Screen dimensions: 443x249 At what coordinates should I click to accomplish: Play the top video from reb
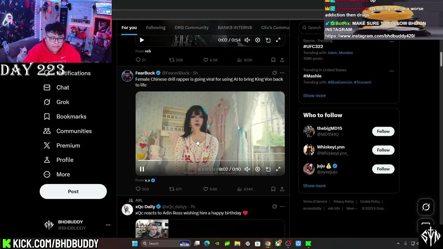[x=142, y=40]
